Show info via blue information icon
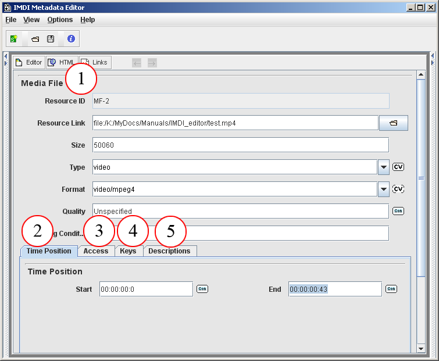Screen dimensions: 439x361 coord(71,38)
